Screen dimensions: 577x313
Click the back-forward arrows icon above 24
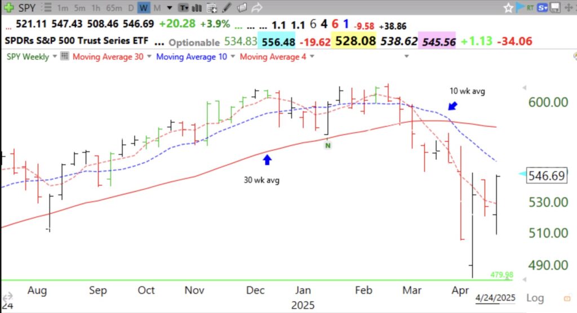click(7, 297)
